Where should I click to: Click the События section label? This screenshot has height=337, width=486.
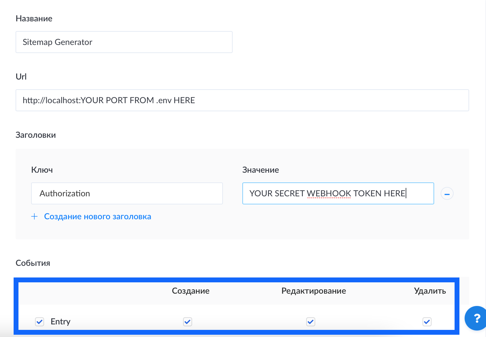point(33,263)
